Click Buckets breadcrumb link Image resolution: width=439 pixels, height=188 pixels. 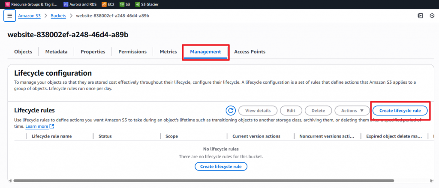(x=58, y=16)
